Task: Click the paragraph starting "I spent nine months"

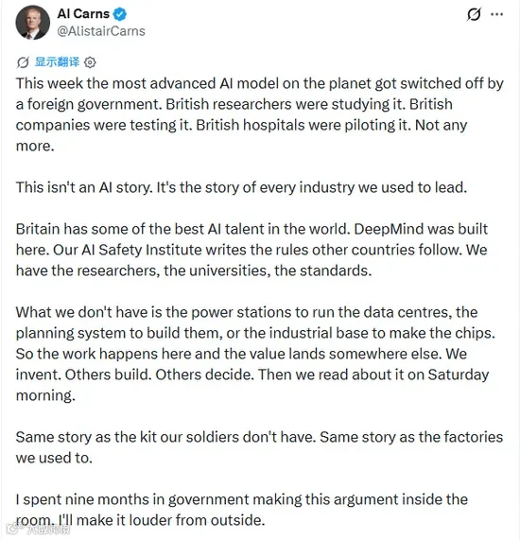Action: click(x=242, y=510)
